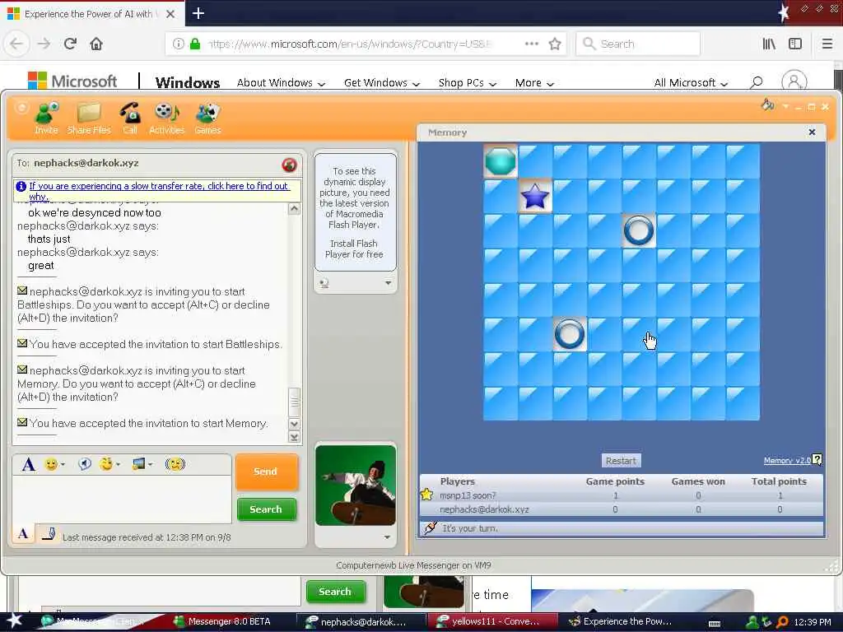Close the Memory game panel

(812, 132)
